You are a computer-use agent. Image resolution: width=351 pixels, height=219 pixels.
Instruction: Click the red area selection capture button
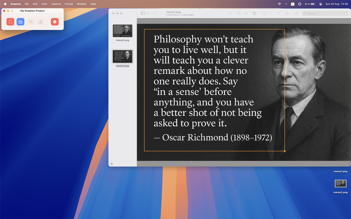[10, 22]
